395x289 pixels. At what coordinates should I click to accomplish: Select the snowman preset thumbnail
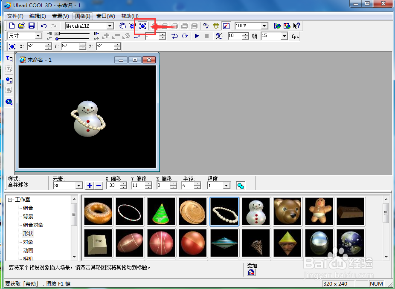(x=256, y=212)
